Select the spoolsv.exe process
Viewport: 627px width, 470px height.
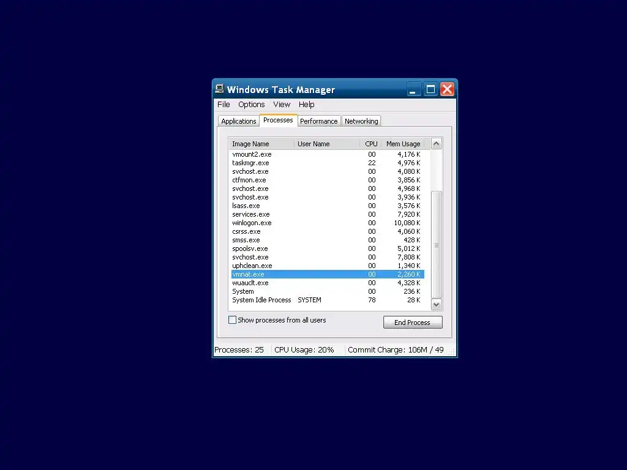pyautogui.click(x=328, y=248)
